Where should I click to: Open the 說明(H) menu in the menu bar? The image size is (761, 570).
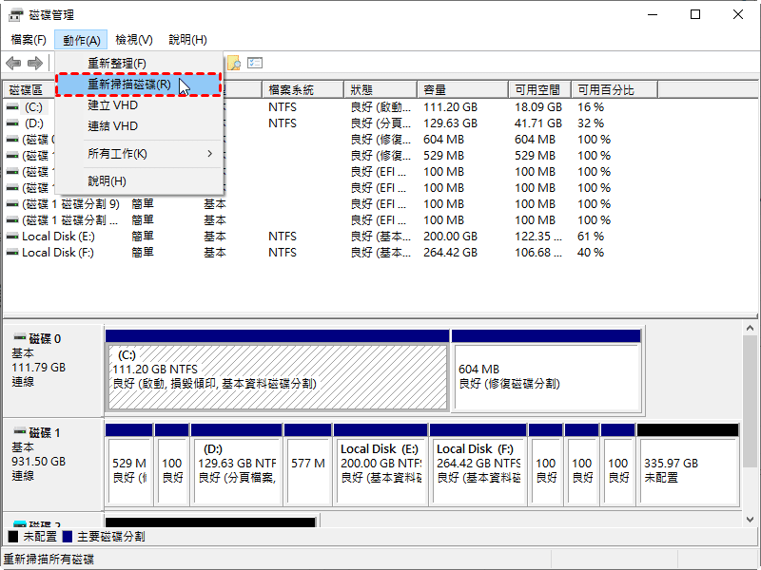point(187,40)
